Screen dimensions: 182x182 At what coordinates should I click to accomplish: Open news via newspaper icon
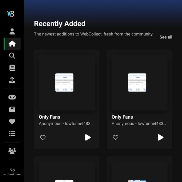12,109
